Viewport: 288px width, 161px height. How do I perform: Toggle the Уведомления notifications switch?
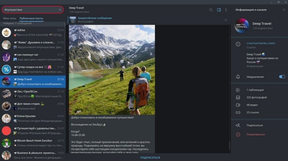click(x=282, y=77)
